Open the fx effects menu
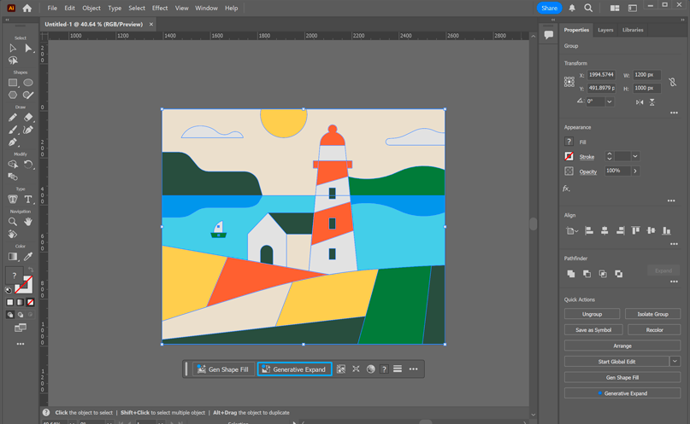 [566, 189]
